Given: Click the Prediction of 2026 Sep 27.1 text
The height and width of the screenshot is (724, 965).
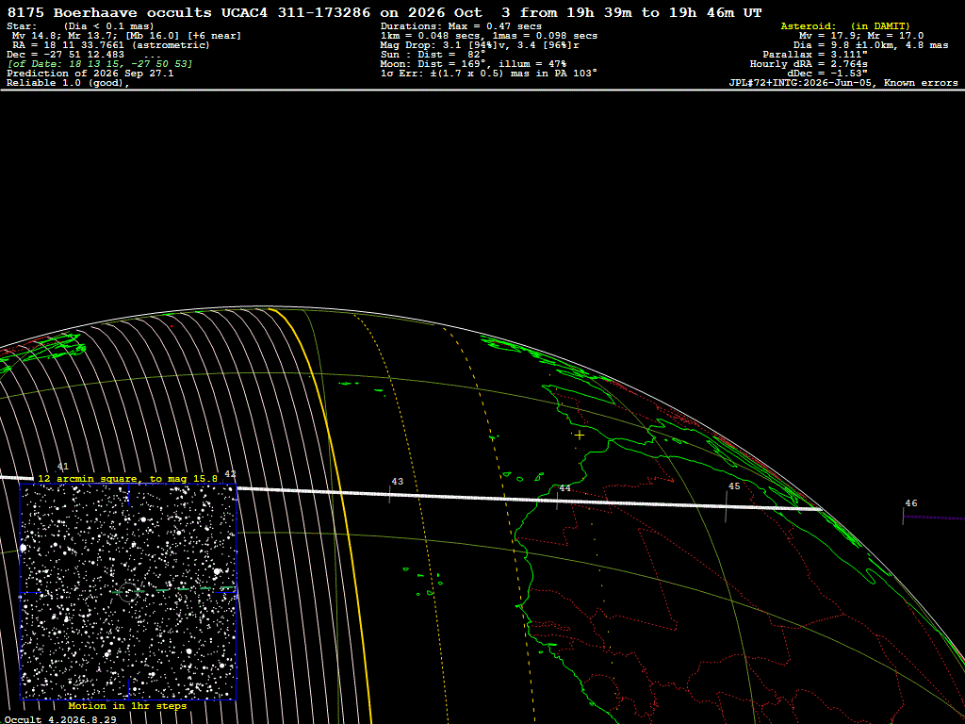Looking at the screenshot, I should tap(90, 74).
